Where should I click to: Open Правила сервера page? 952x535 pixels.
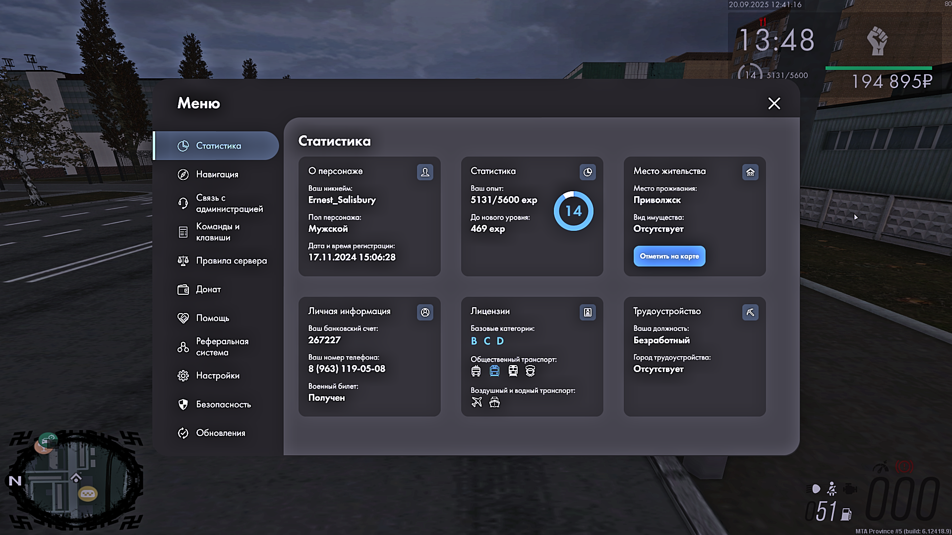pyautogui.click(x=231, y=261)
